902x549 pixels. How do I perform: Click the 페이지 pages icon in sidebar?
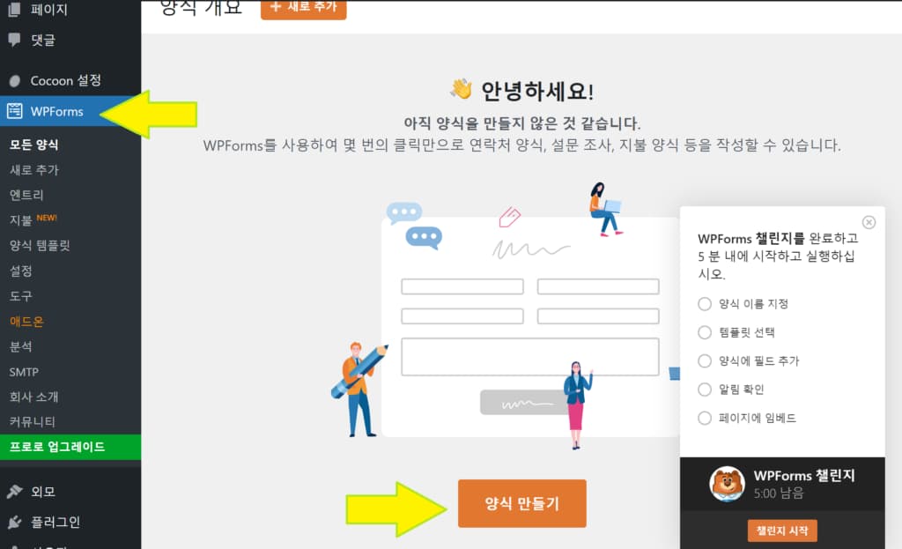[x=14, y=9]
